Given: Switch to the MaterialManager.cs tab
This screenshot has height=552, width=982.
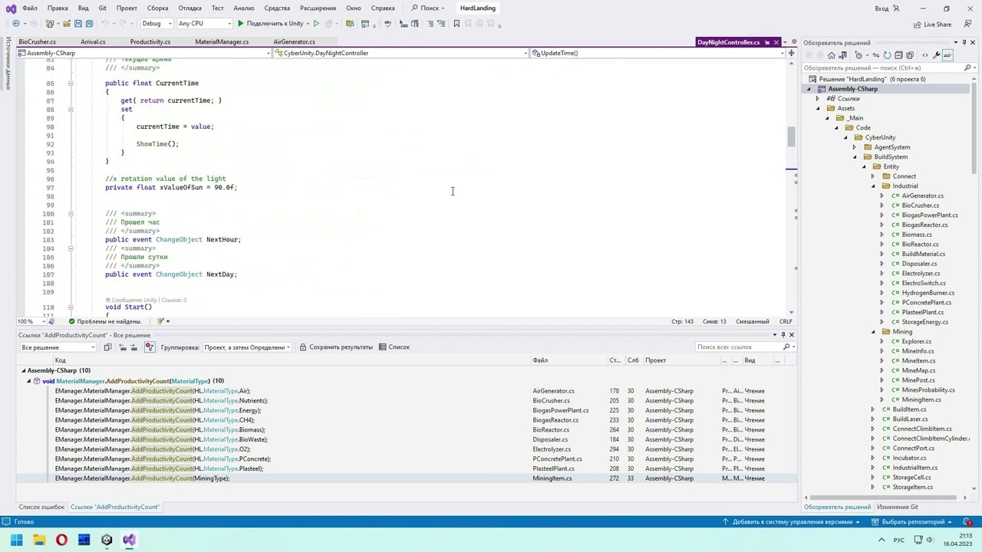Looking at the screenshot, I should click(222, 42).
